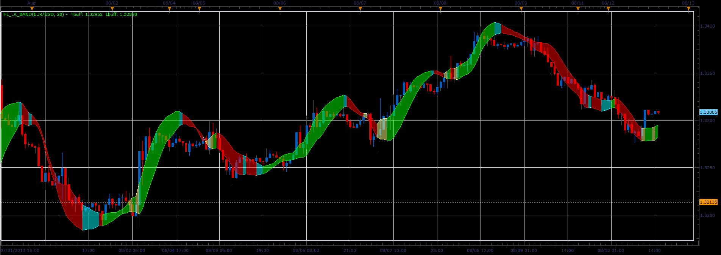
Task: Click the 19:00 time axis label
Action: [262, 250]
